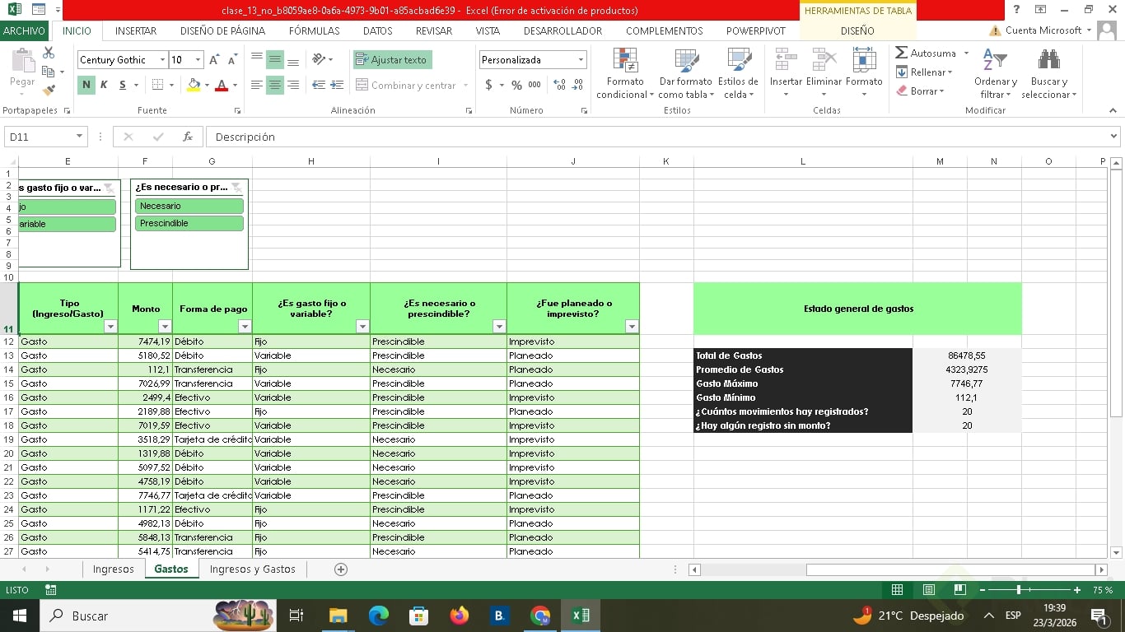This screenshot has width=1125, height=632.
Task: Open the ¿Fue planeado o imprevisto? filter dropdown
Action: (x=632, y=327)
